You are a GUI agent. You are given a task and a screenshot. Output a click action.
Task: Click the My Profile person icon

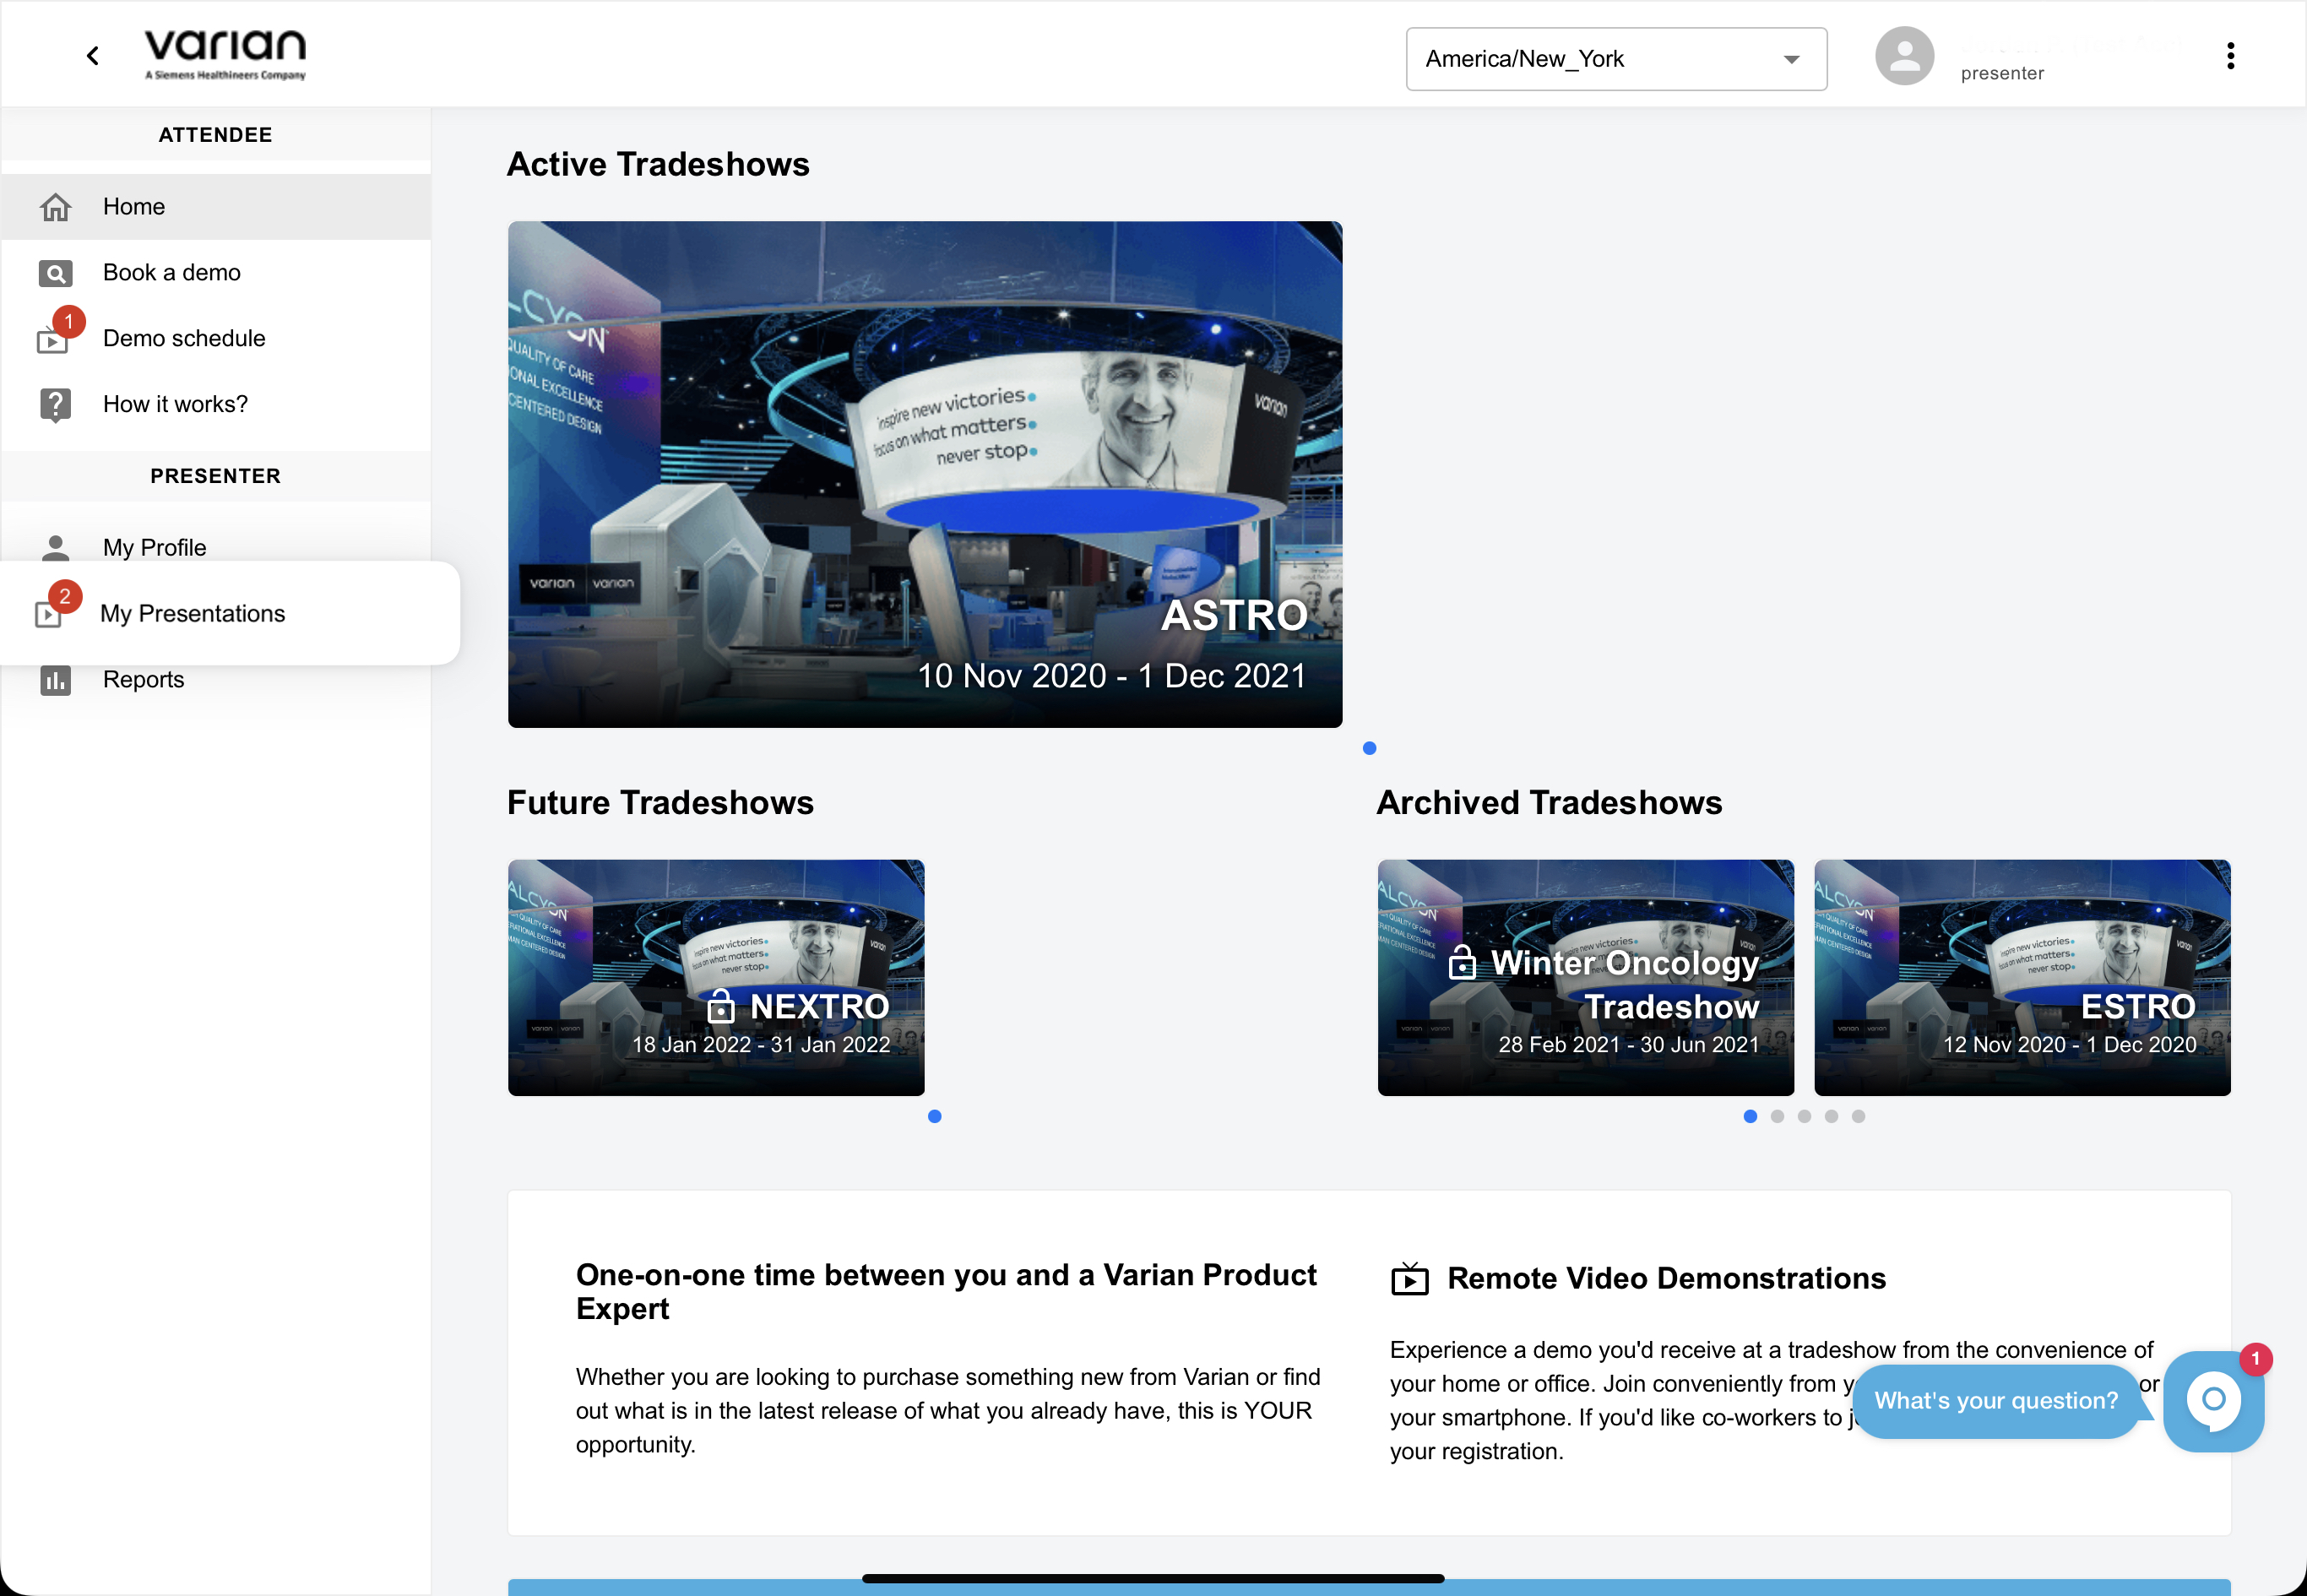coord(56,548)
